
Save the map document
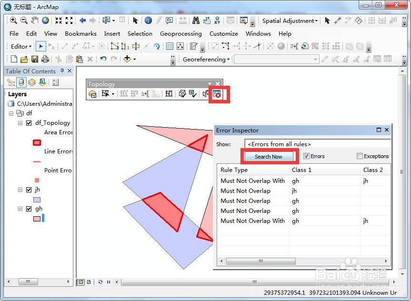(35, 59)
